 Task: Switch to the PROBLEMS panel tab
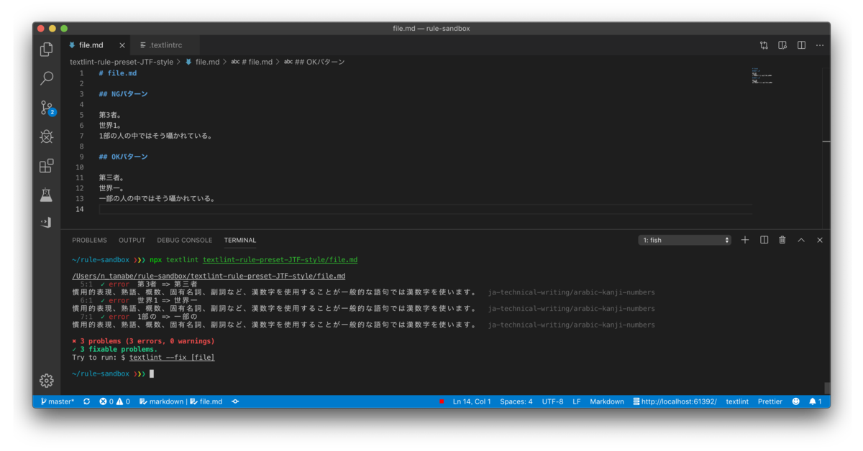(89, 240)
